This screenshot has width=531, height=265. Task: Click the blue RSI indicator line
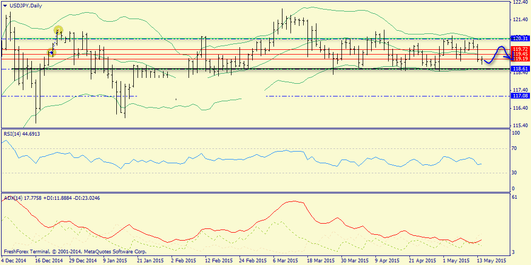click(x=159, y=160)
